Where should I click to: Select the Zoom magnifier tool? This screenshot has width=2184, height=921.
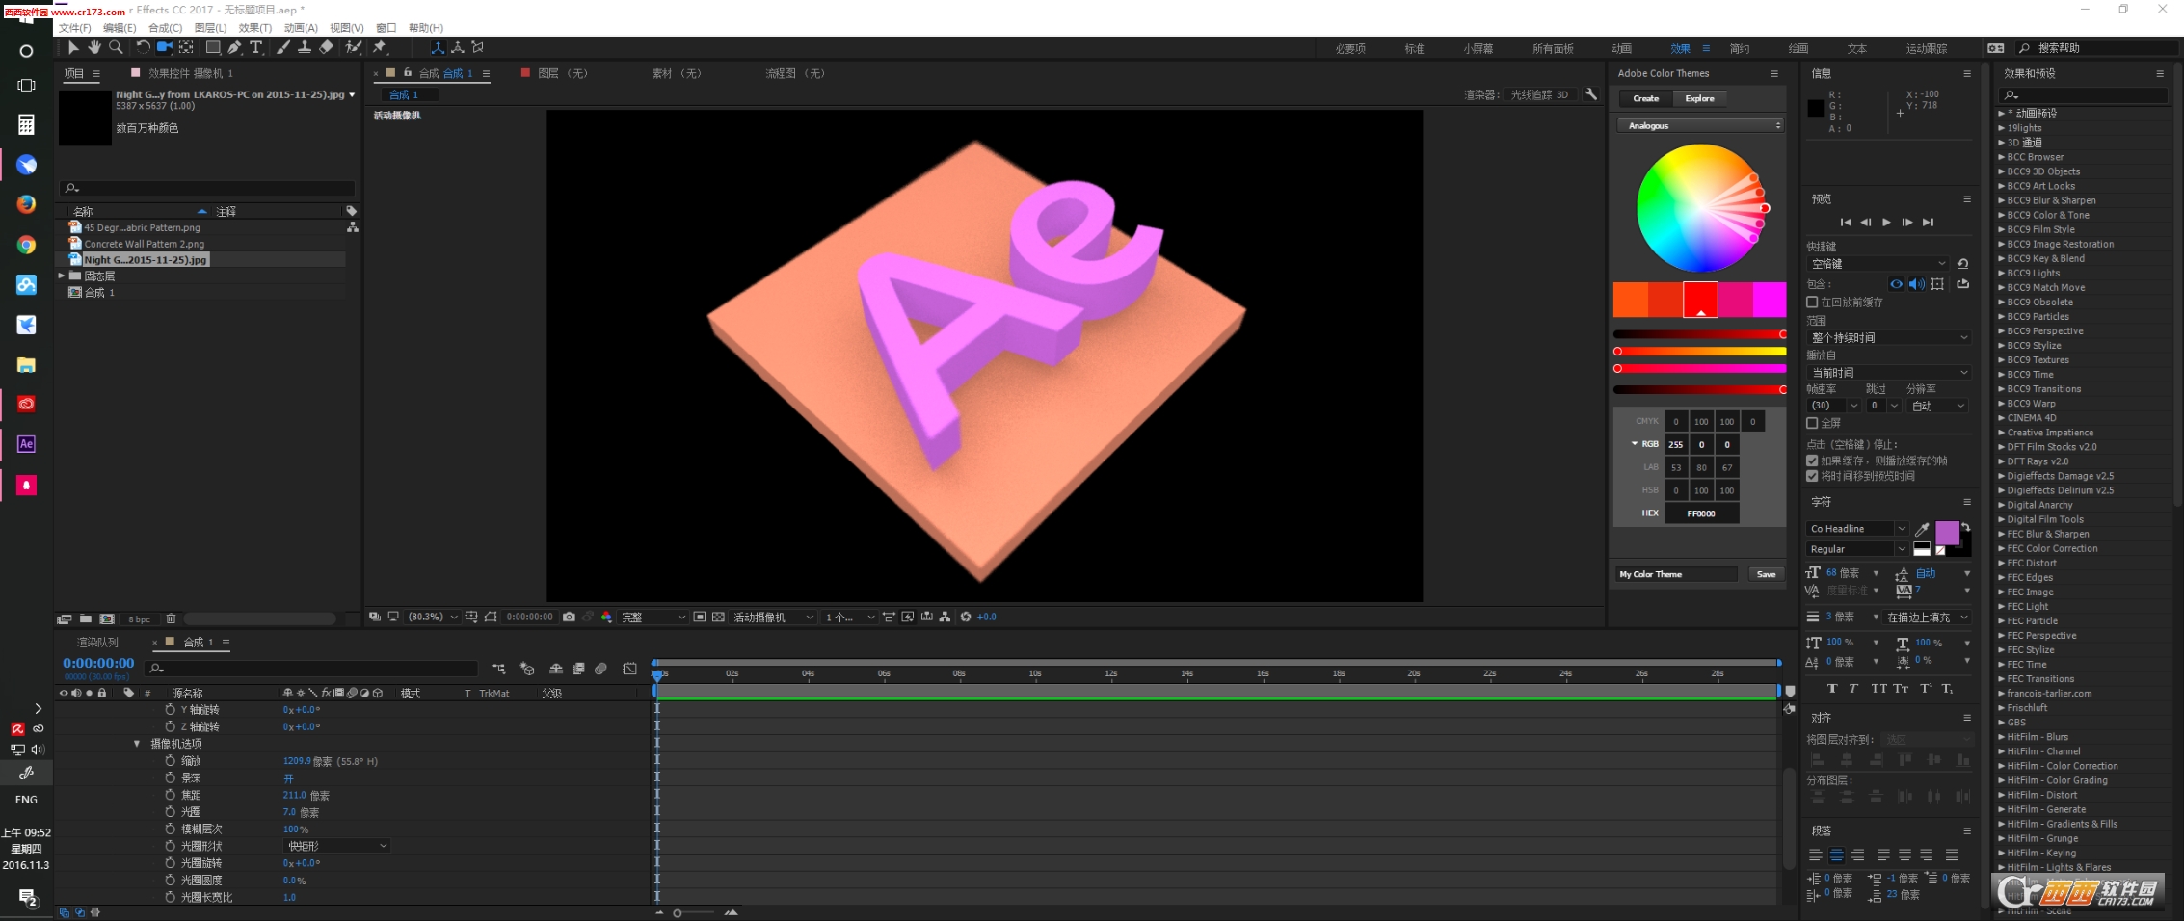116,47
